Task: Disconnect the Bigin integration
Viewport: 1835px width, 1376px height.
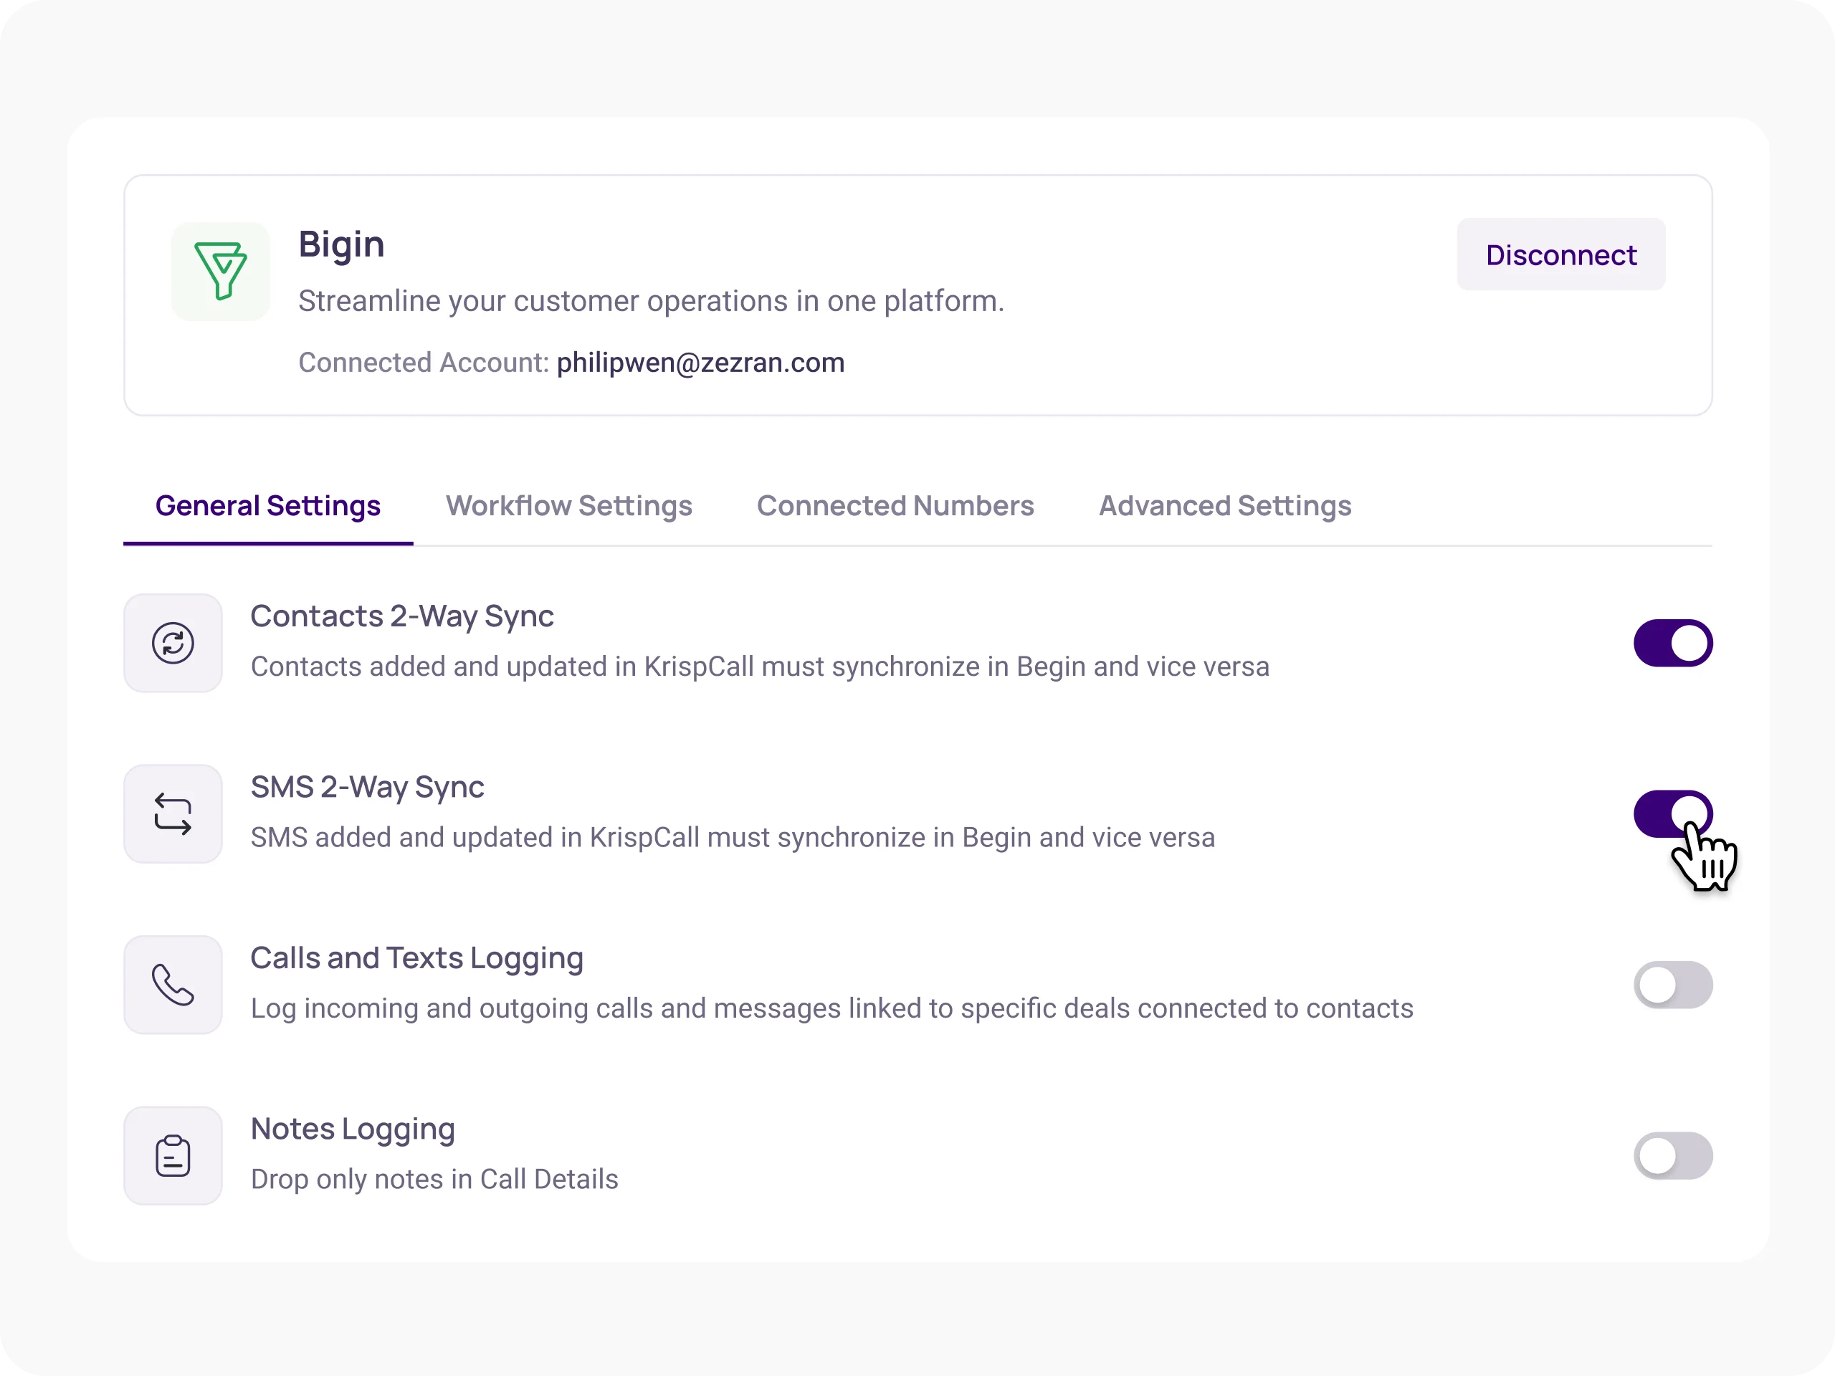Action: click(x=1561, y=254)
